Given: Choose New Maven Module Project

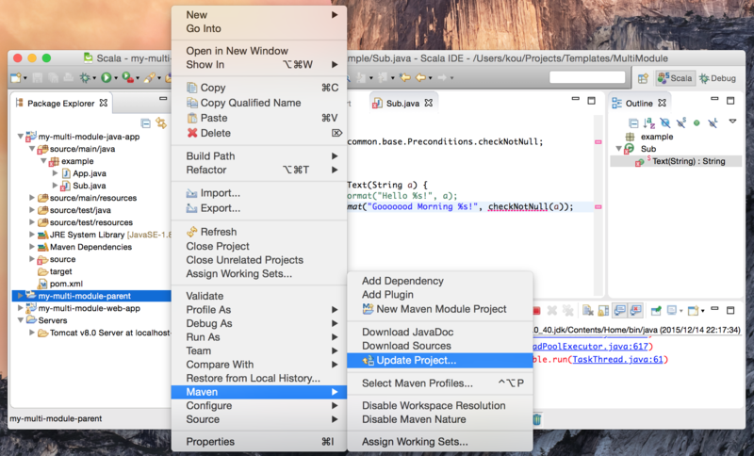Looking at the screenshot, I should pos(439,309).
